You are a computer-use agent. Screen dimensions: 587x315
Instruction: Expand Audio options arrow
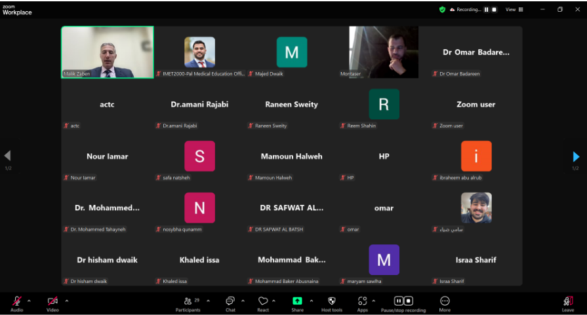pos(29,301)
